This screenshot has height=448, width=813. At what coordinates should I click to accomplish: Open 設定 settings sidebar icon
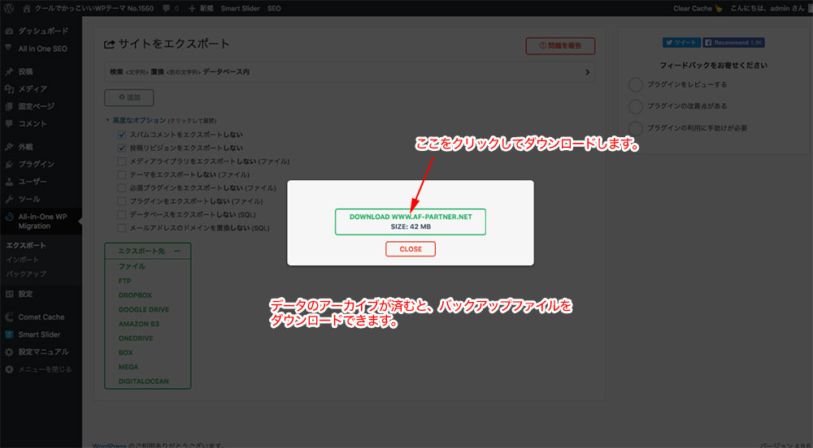coord(9,294)
